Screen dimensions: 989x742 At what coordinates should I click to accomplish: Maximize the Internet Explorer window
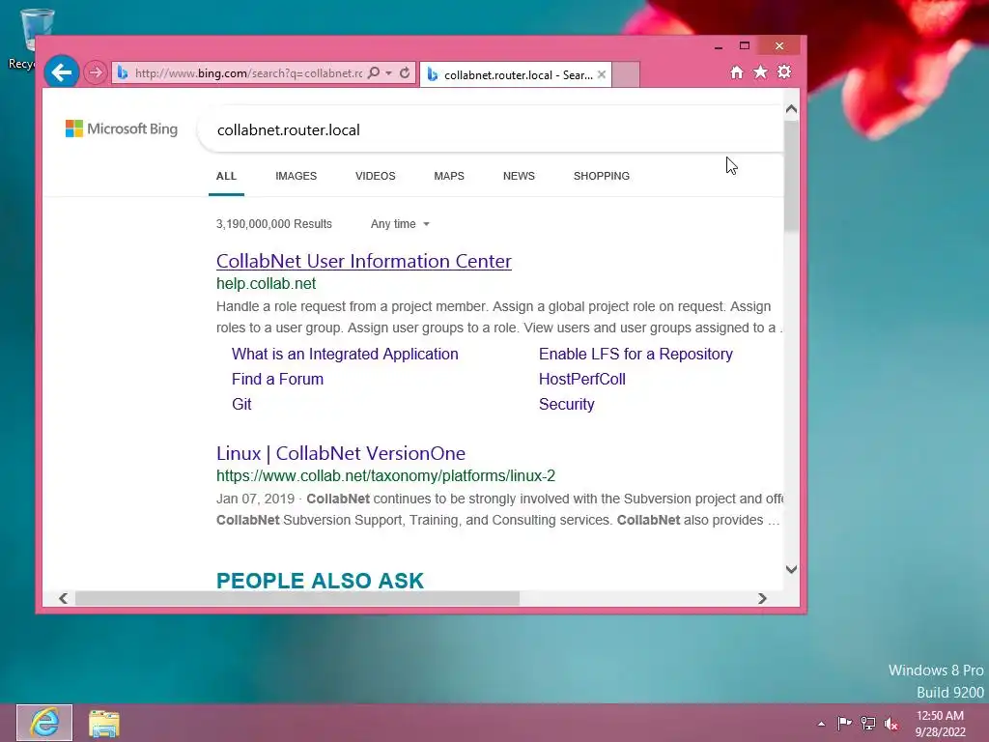click(745, 46)
